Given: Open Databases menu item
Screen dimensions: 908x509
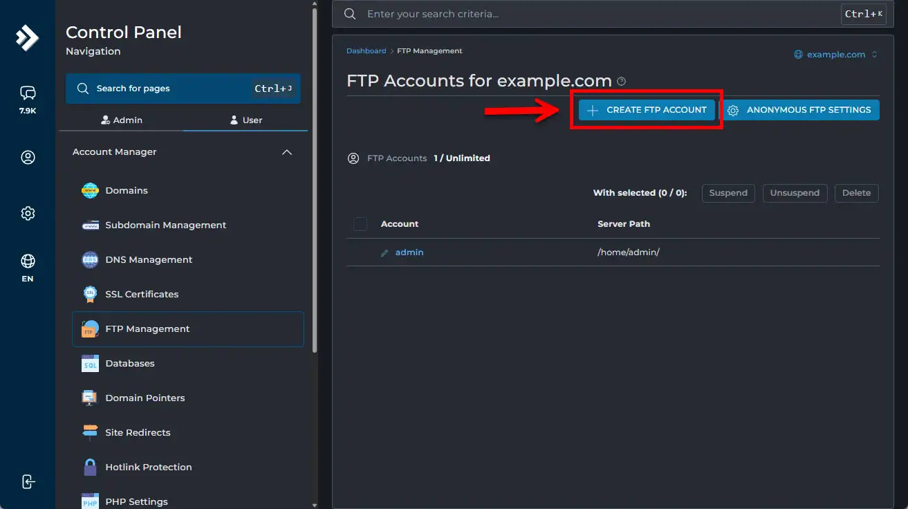Looking at the screenshot, I should click(188, 363).
